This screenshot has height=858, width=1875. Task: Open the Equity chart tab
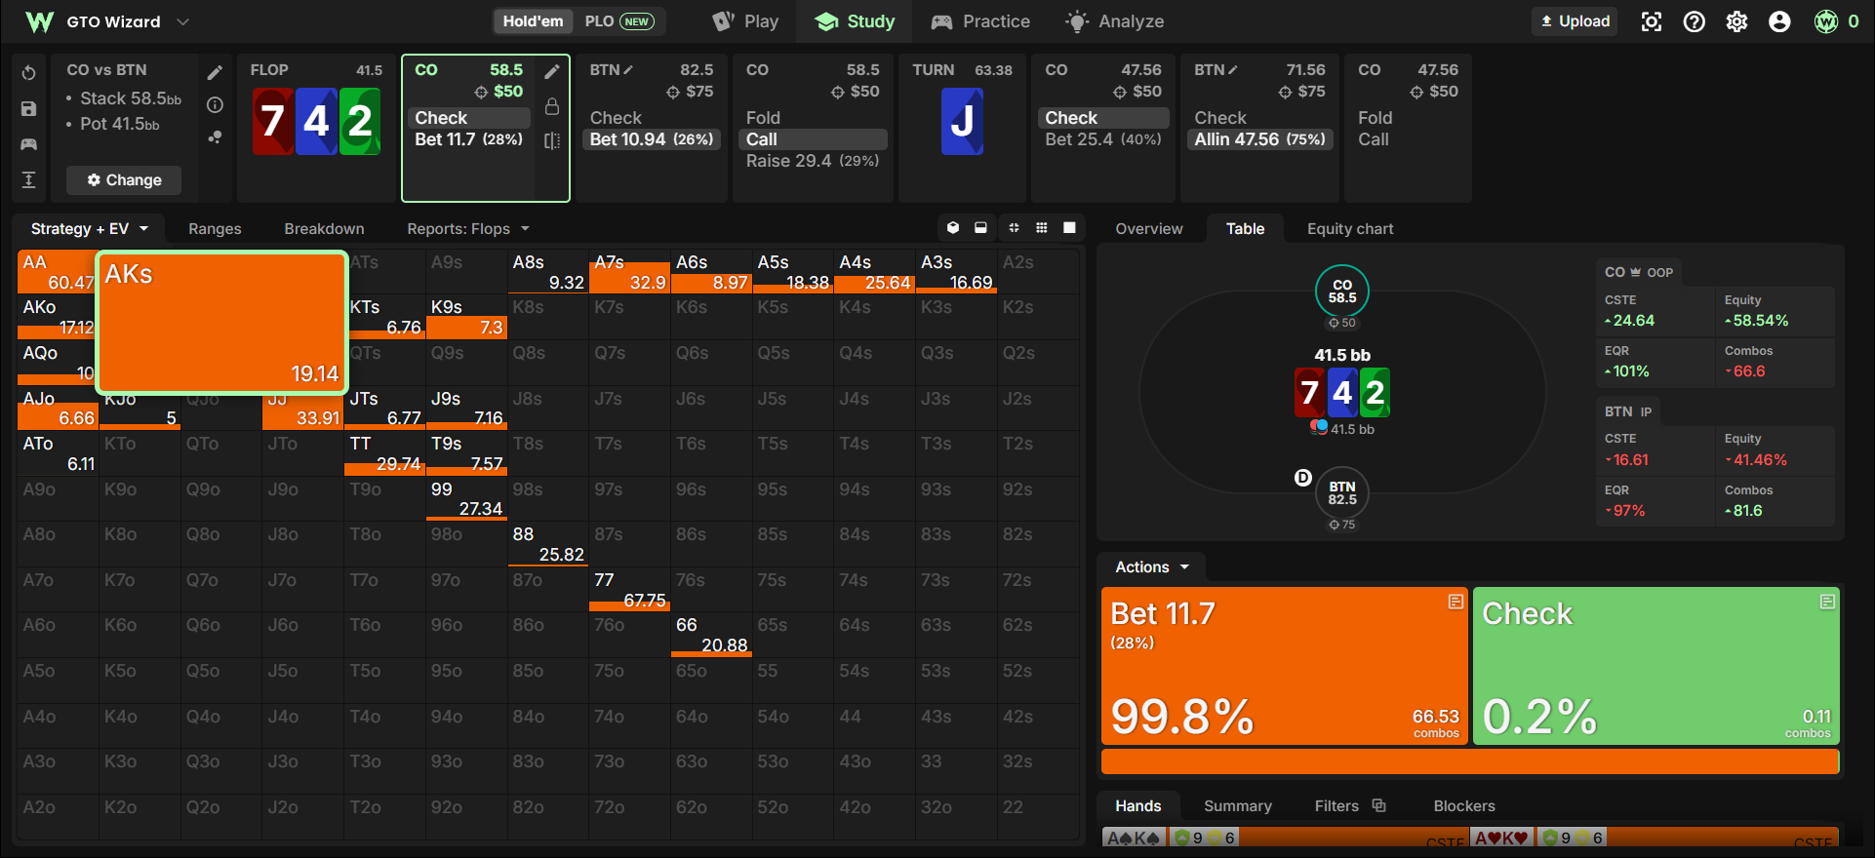[1350, 228]
